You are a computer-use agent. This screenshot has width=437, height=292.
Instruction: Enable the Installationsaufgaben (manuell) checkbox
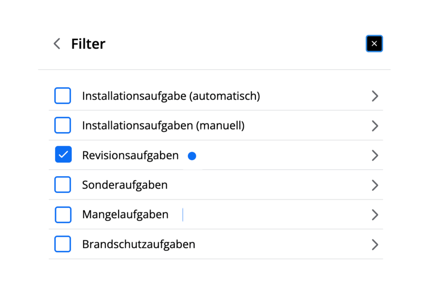tap(63, 126)
